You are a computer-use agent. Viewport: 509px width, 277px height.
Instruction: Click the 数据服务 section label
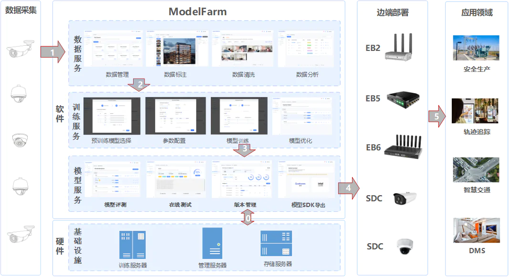pos(78,53)
